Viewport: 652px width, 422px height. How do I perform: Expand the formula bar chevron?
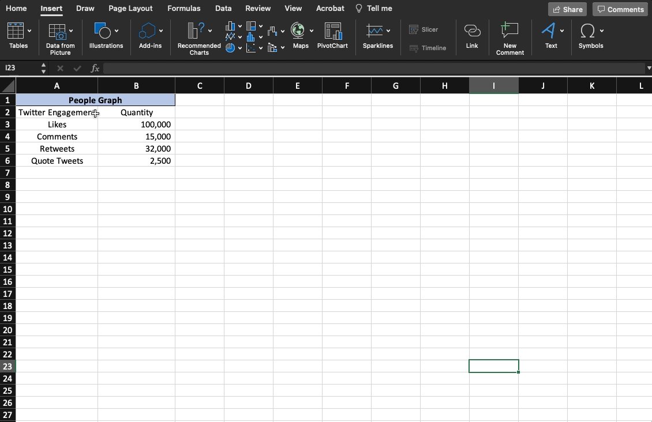pyautogui.click(x=649, y=68)
